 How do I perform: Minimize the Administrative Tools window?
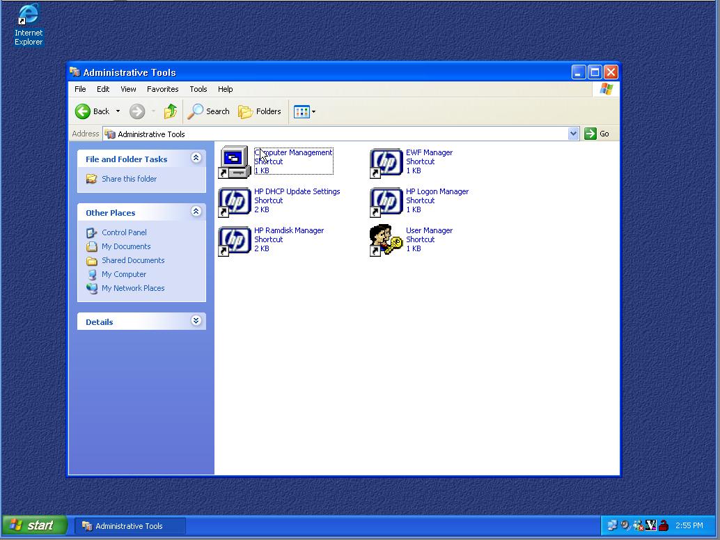[579, 72]
